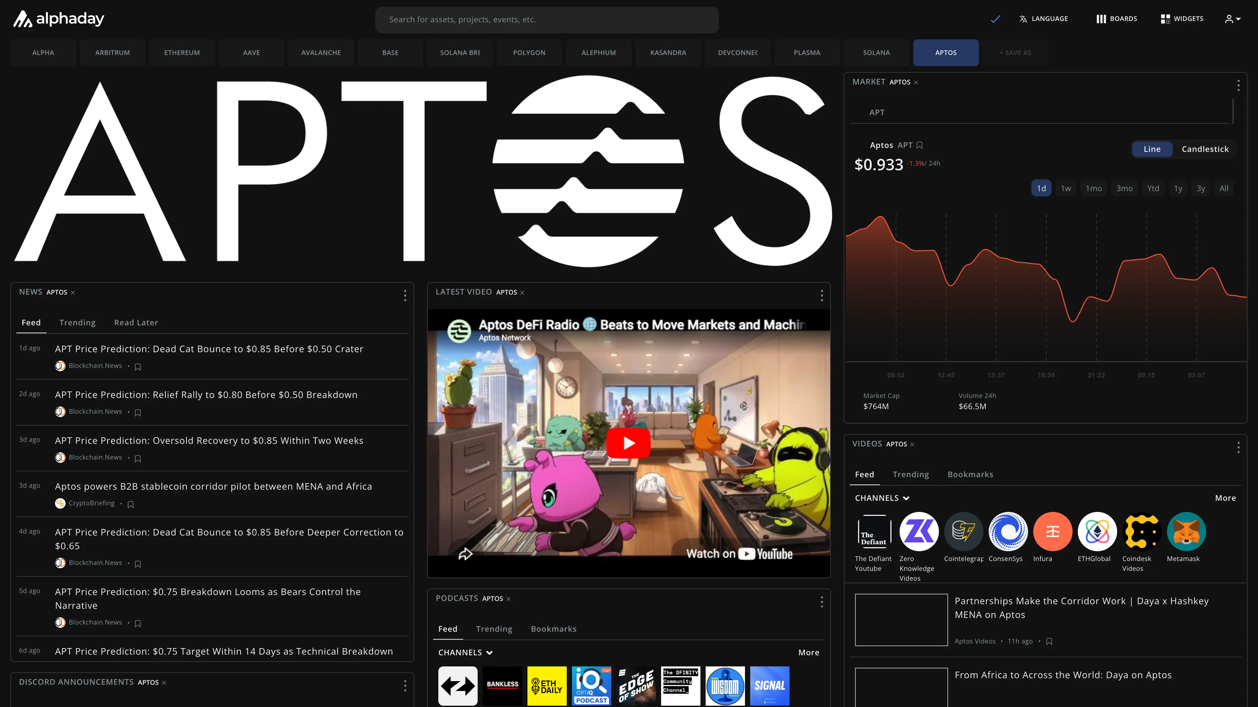This screenshot has height=707, width=1258.
Task: Select the Bankless podcast channel
Action: point(503,685)
